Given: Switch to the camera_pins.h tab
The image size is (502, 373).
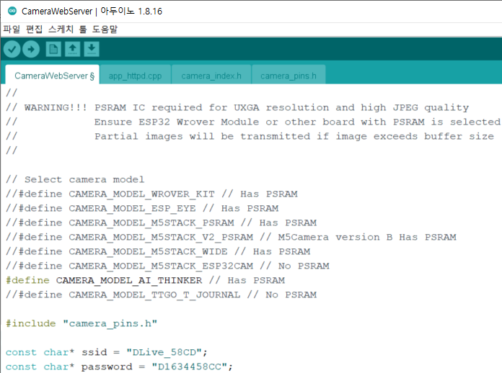Looking at the screenshot, I should point(289,76).
